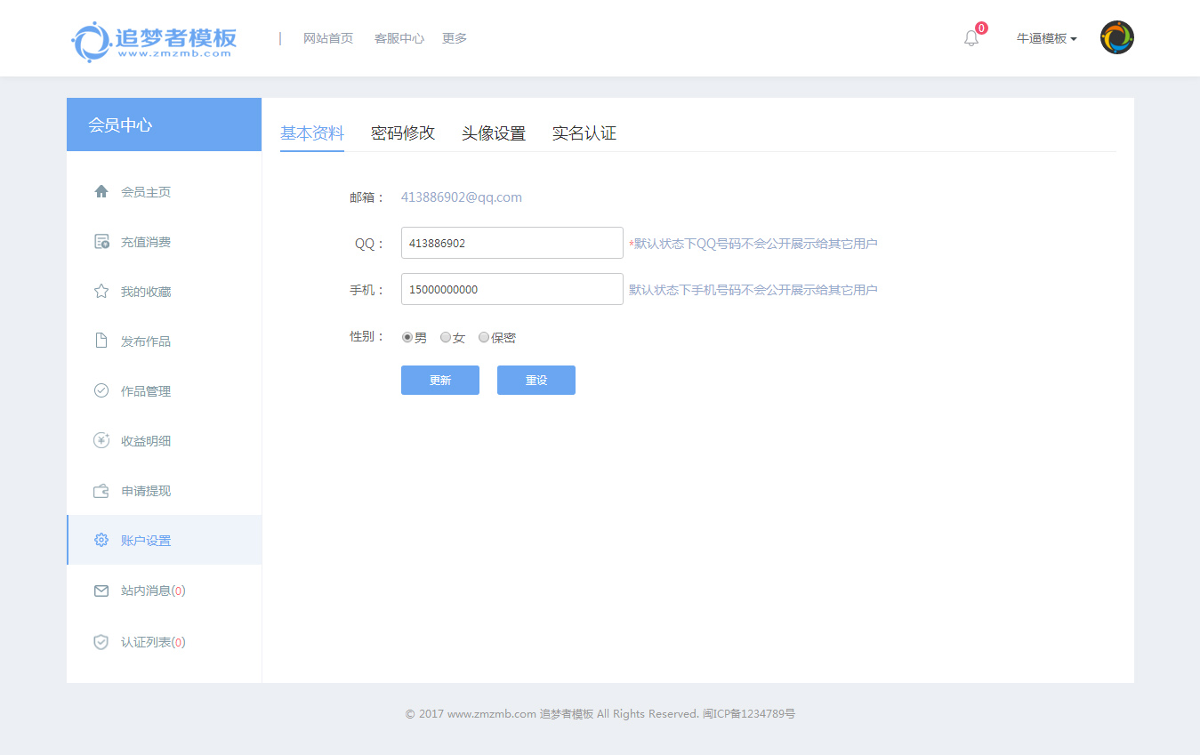Click the home icon beside 会员主页
This screenshot has width=1200, height=755.
[x=101, y=191]
